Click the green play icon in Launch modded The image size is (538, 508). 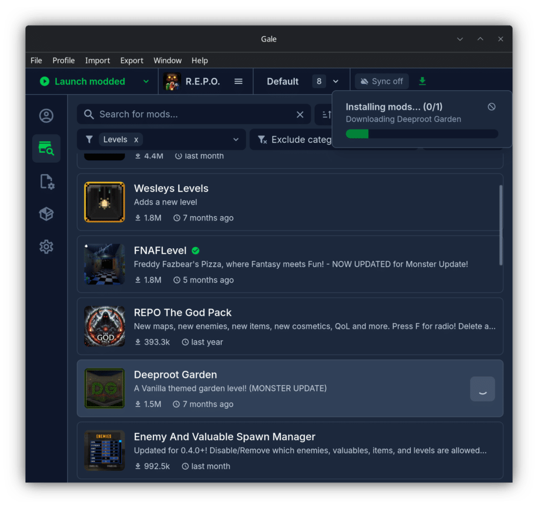tap(45, 81)
